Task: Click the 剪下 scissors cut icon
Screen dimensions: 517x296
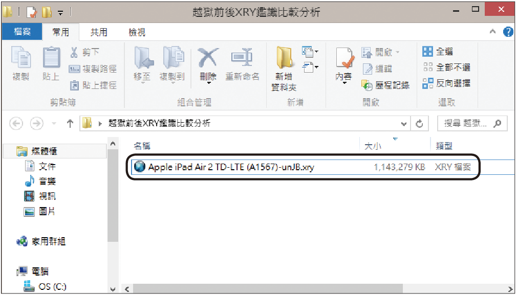Action: point(74,52)
